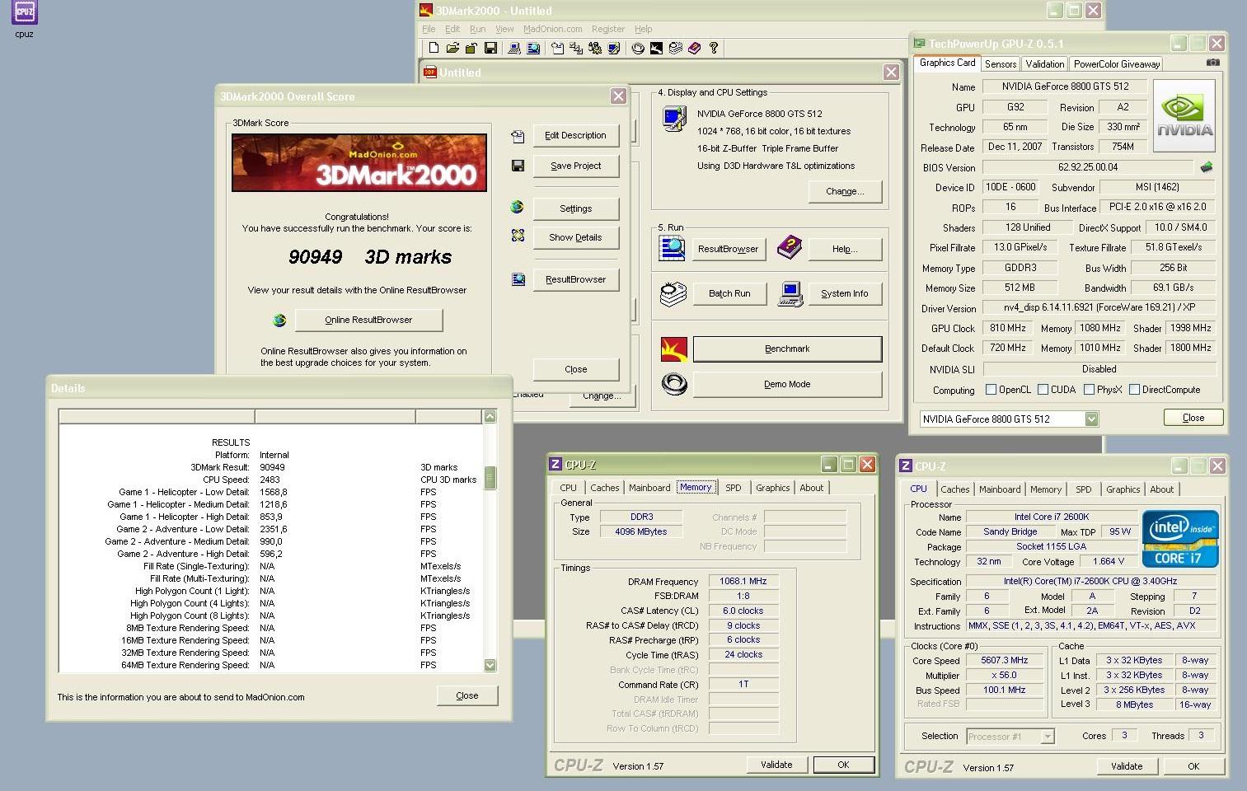Image resolution: width=1247 pixels, height=791 pixels.
Task: Click the large Benchmark button
Action: click(x=787, y=349)
